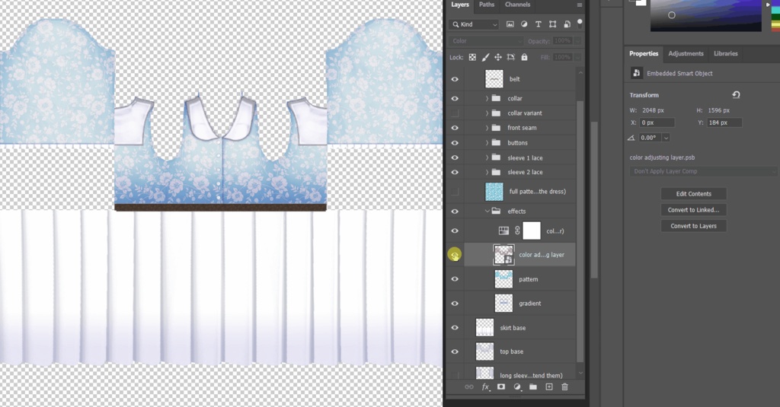The height and width of the screenshot is (407, 780).
Task: Click Edit Contents button
Action: pos(693,194)
